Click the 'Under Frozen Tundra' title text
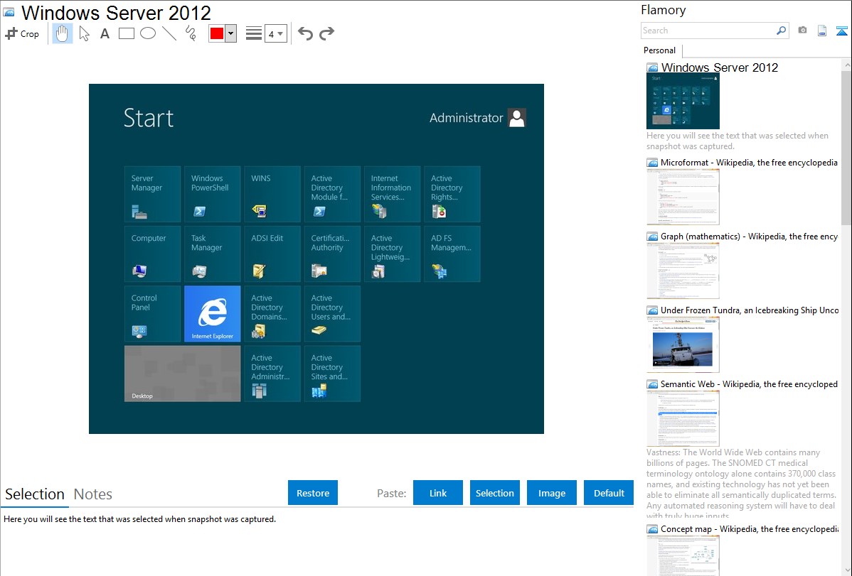 750,310
